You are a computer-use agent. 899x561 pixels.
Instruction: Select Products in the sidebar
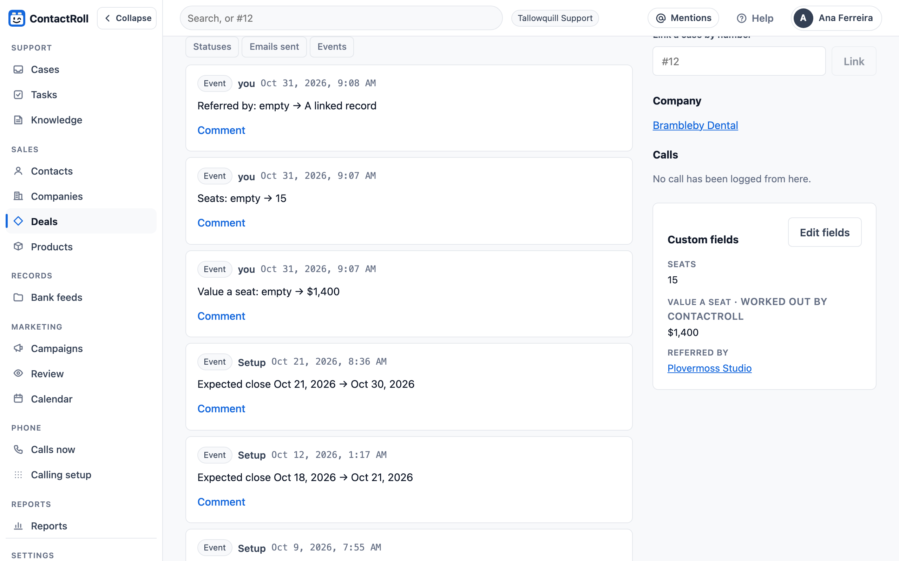pyautogui.click(x=81, y=247)
